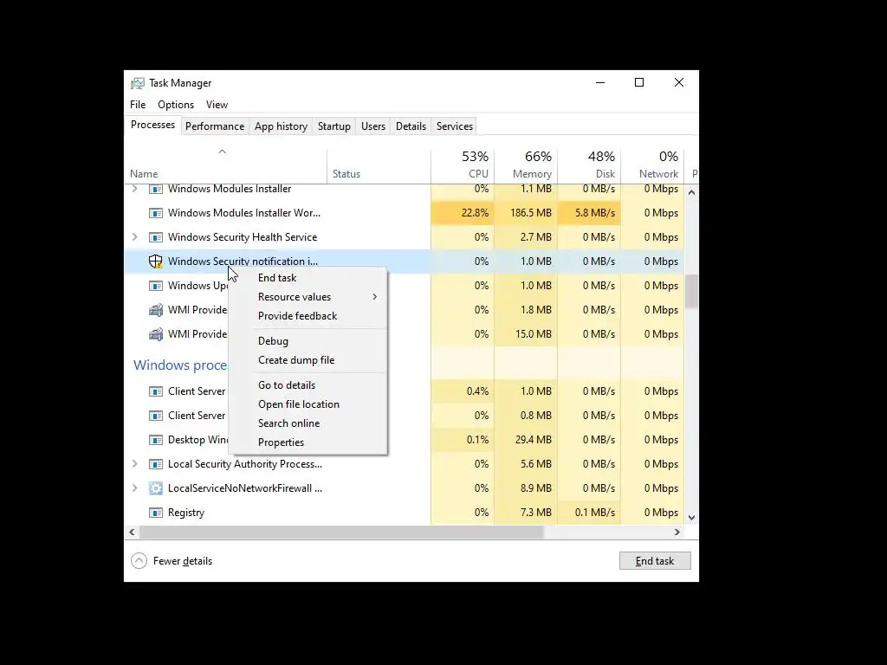Click the Windows Modules Installer Worker icon

[156, 213]
